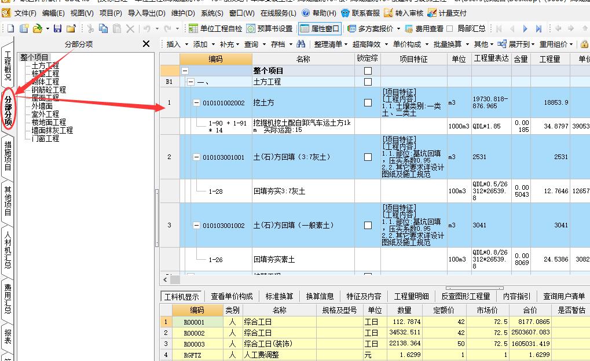Open 预算书设置 settings
590x361 pixels.
click(x=269, y=28)
